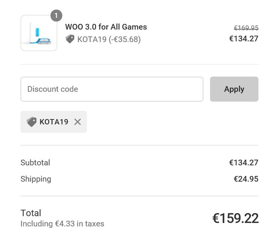
Task: Click the WOO 3.0 product thumbnail
Action: 39,33
